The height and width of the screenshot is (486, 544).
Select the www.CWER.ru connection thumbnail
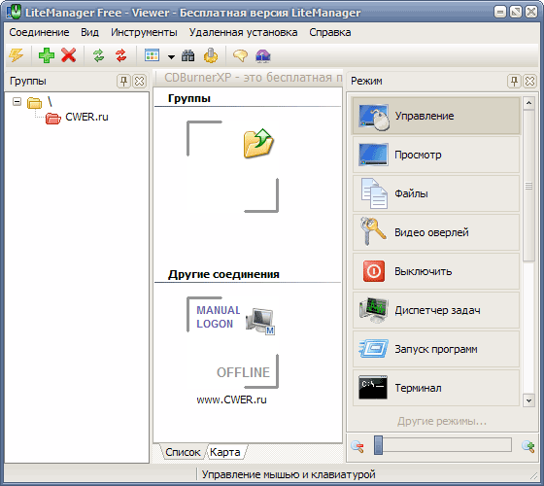[x=232, y=342]
